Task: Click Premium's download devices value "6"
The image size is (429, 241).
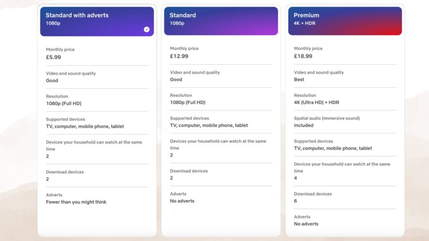Action: [296, 201]
